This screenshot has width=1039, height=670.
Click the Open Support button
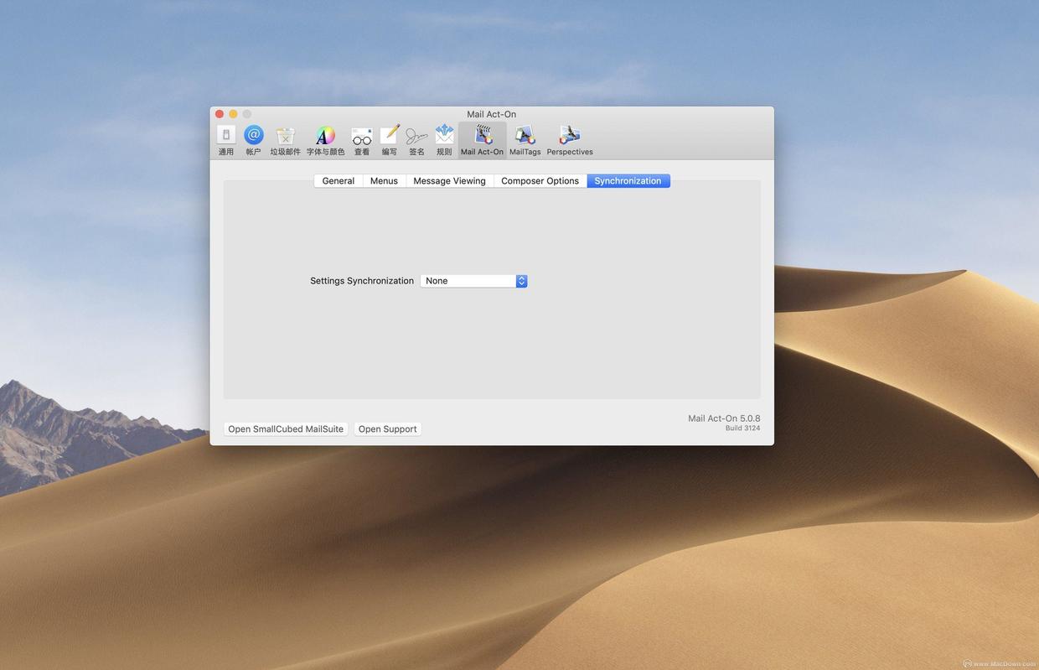click(x=387, y=429)
